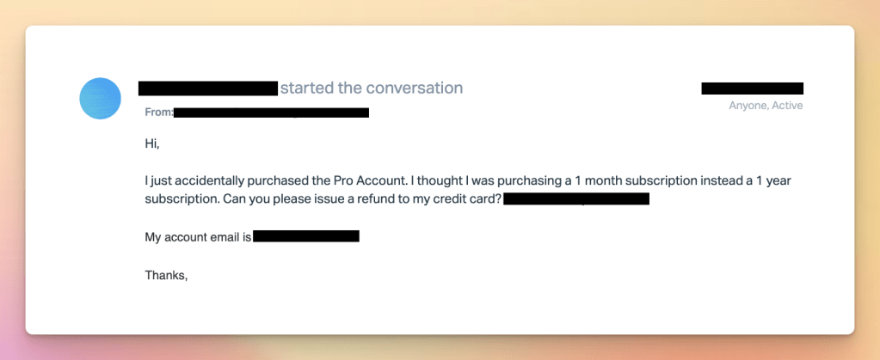This screenshot has height=360, width=880.
Task: Click the redacted sender name in the header
Action: pyautogui.click(x=207, y=88)
